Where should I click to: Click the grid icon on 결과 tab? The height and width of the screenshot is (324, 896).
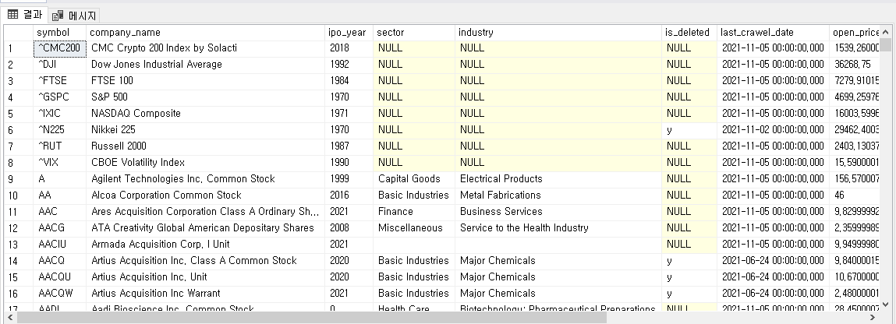pos(12,15)
